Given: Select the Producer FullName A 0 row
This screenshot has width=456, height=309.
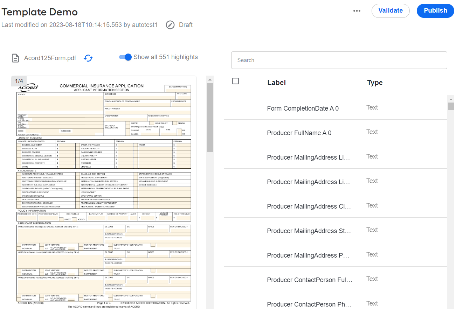Looking at the screenshot, I should click(336, 132).
